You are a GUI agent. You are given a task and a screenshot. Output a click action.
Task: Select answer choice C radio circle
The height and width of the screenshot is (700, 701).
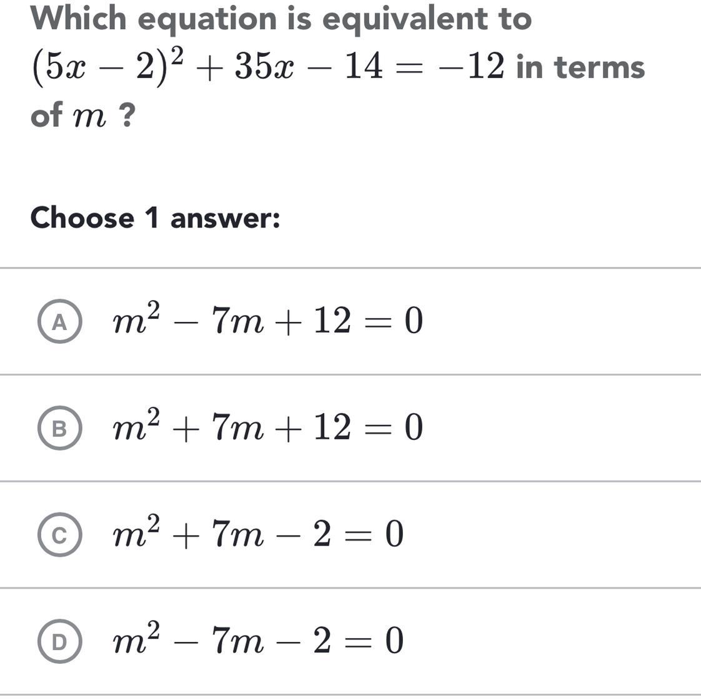(x=59, y=534)
